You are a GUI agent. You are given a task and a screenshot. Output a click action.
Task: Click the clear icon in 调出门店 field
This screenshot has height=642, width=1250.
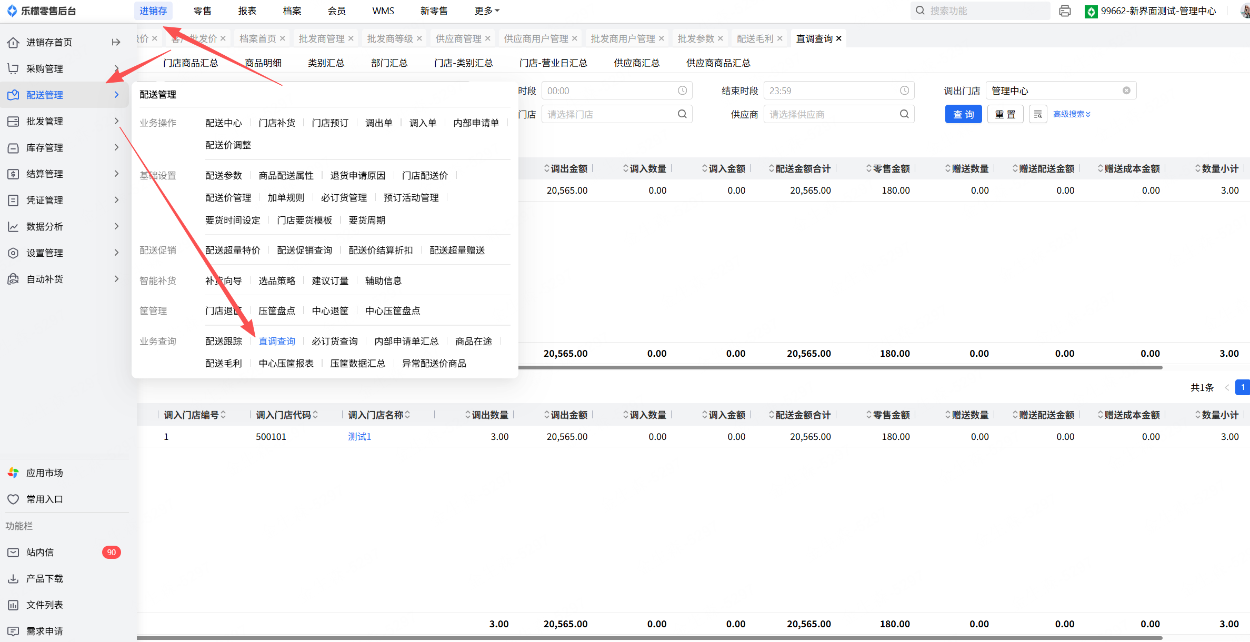click(1126, 91)
